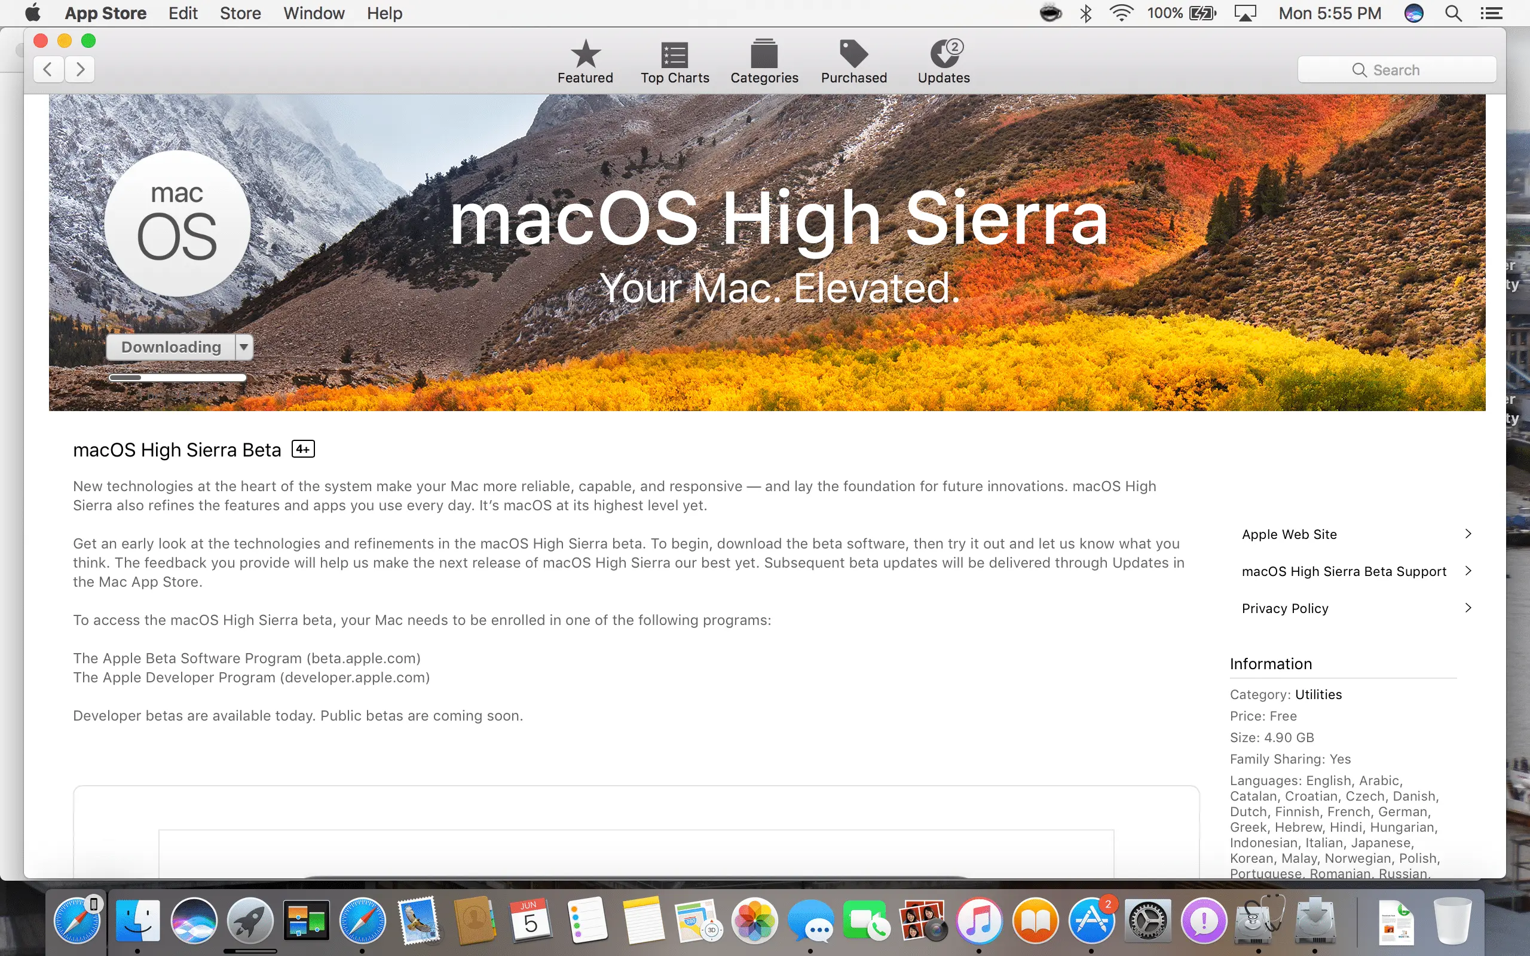Open the Updates tab with badge 2
The height and width of the screenshot is (956, 1530).
943,62
